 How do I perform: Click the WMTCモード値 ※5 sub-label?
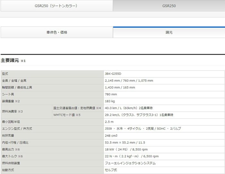(x=67, y=115)
